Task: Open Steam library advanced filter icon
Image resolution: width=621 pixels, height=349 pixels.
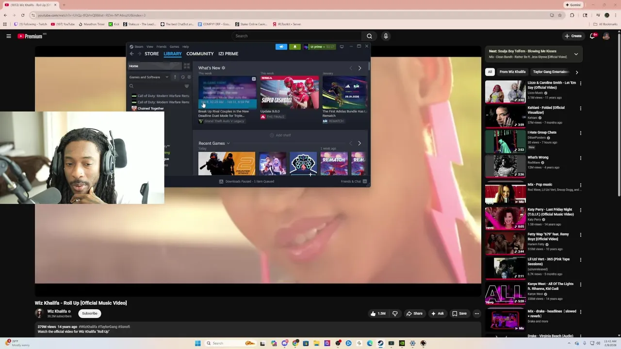Action: pos(187,86)
